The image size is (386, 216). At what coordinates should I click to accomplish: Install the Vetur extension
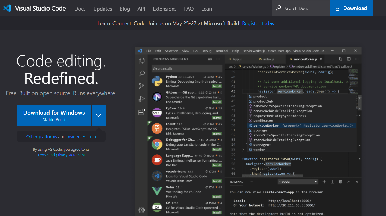click(217, 197)
